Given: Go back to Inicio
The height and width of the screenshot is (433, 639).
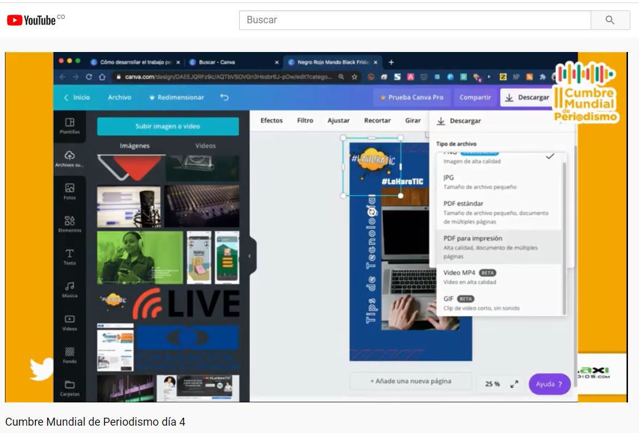Looking at the screenshot, I should point(77,97).
